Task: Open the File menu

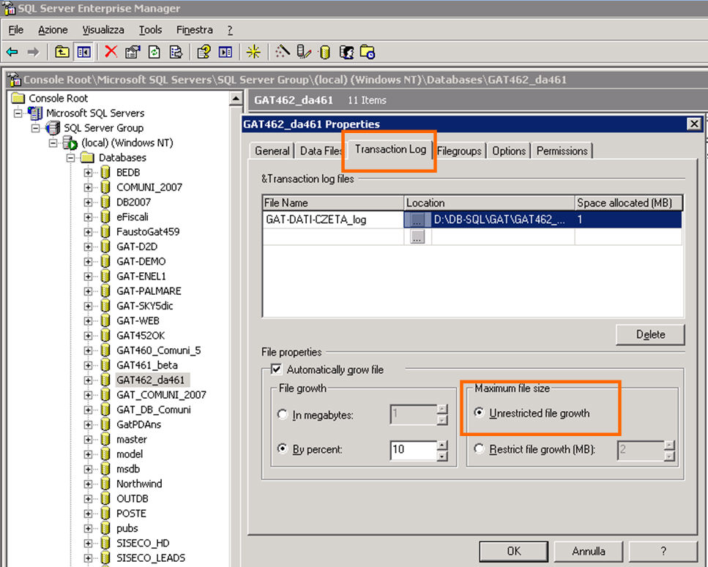Action: (16, 30)
